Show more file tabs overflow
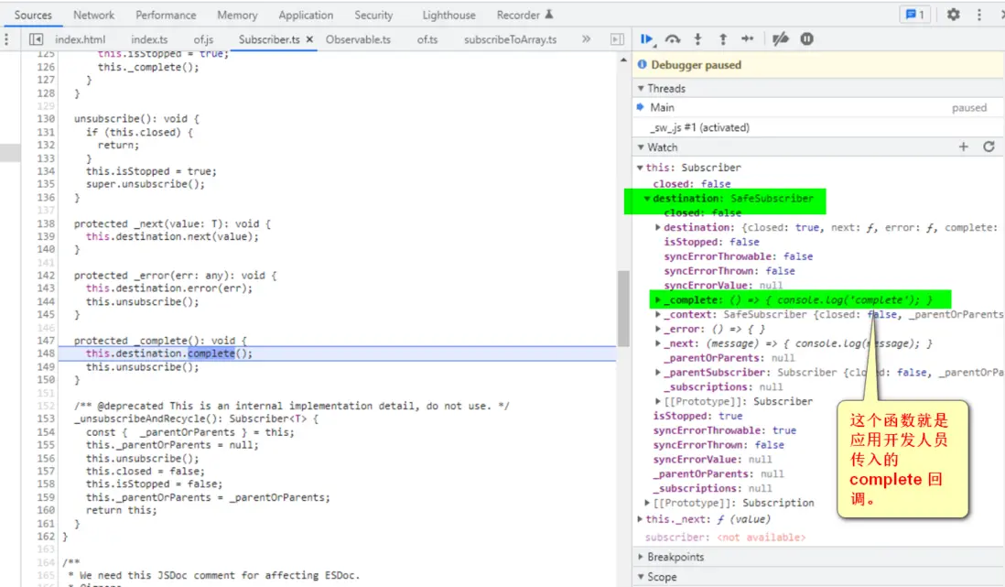Viewport: 1005px width, 587px height. click(x=586, y=39)
